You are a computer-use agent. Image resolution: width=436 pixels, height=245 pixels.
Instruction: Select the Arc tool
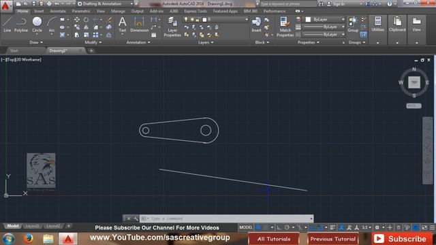52,24
